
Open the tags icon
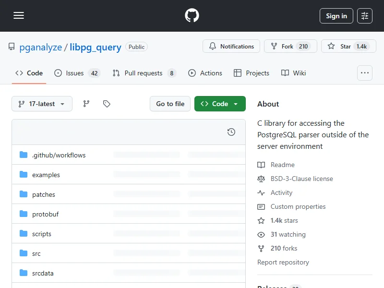[x=107, y=104]
